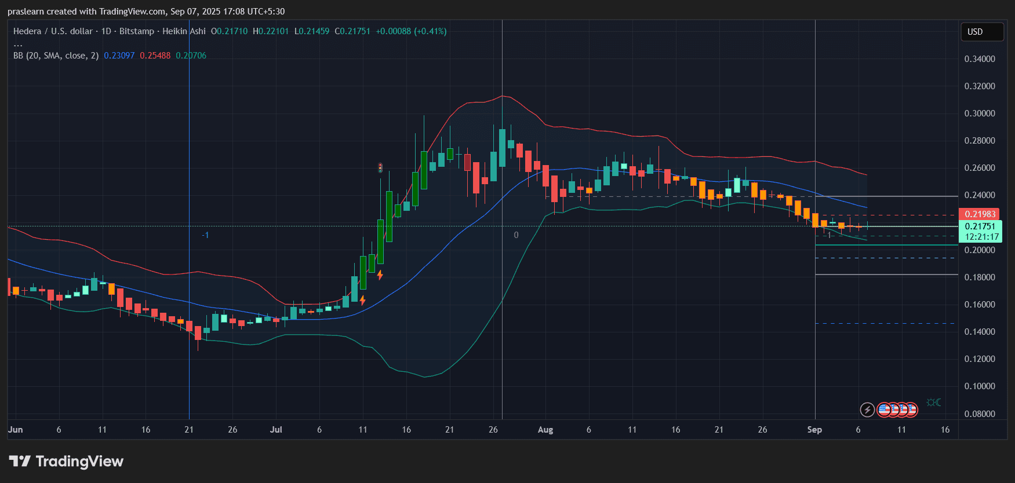Click the 0.34000 price axis label
The height and width of the screenshot is (483, 1015).
point(980,59)
